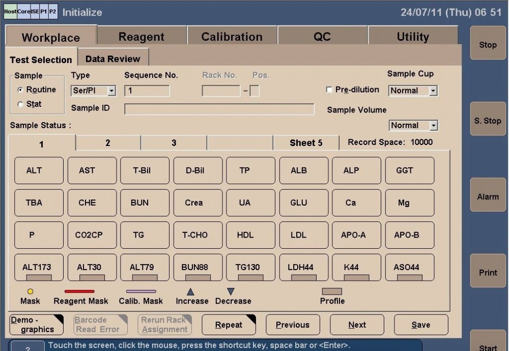Click the P2 status indicator
The image size is (509, 351).
(53, 11)
